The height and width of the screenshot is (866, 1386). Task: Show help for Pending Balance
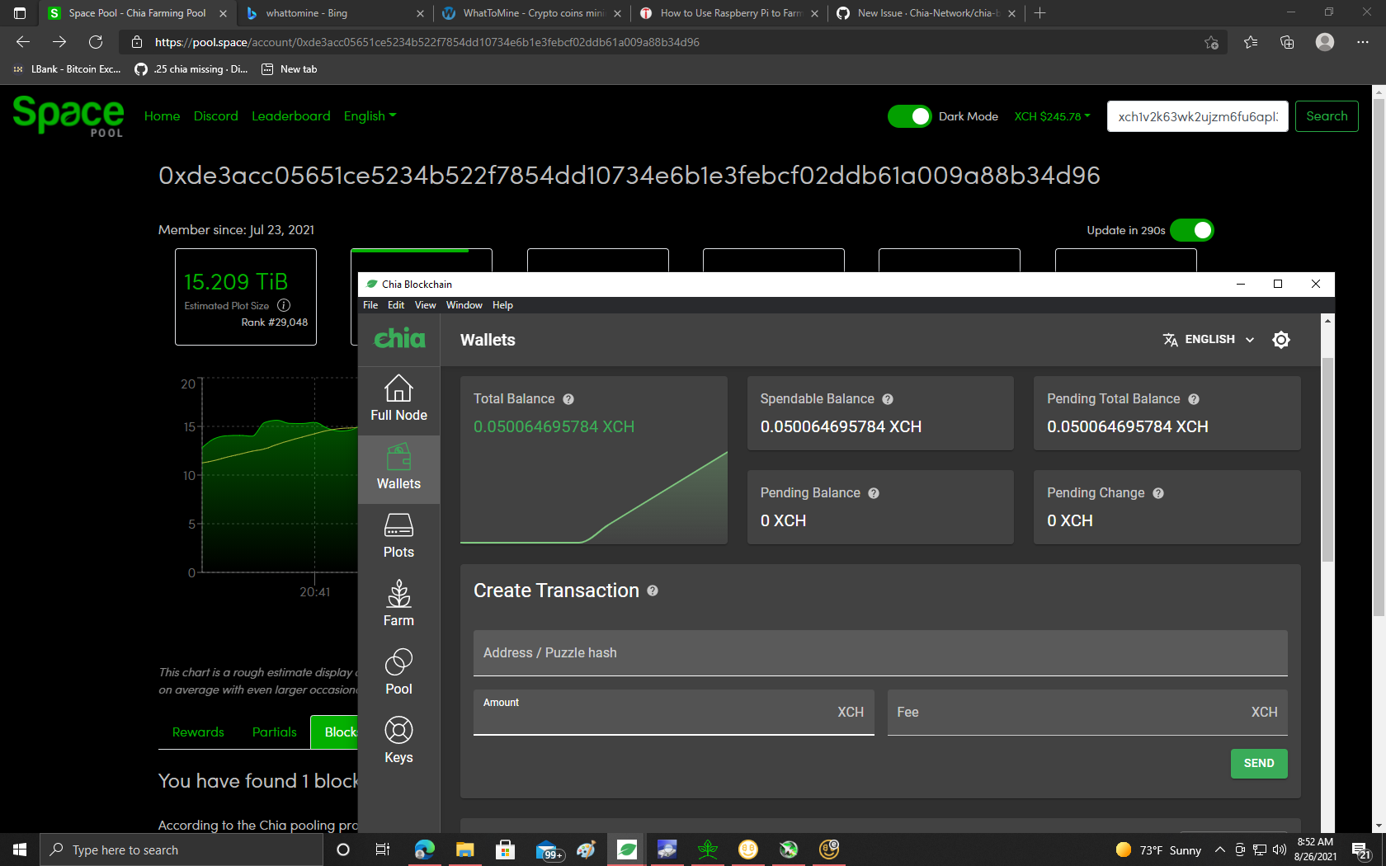tap(874, 493)
